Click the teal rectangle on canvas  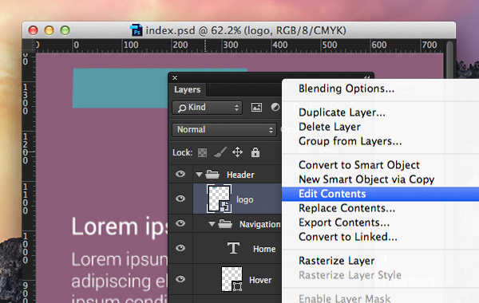coord(120,88)
